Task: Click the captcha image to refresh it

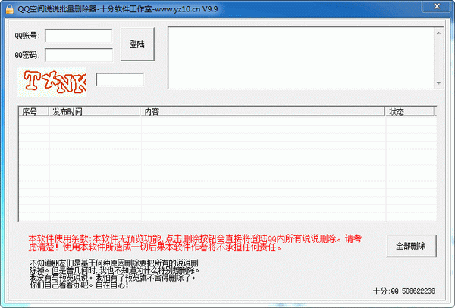Action: point(52,82)
